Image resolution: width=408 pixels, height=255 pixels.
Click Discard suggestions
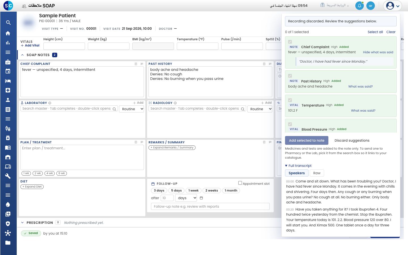click(x=352, y=141)
